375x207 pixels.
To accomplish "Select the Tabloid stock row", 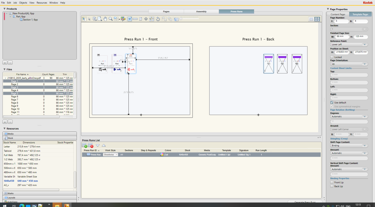I will tap(38, 151).
